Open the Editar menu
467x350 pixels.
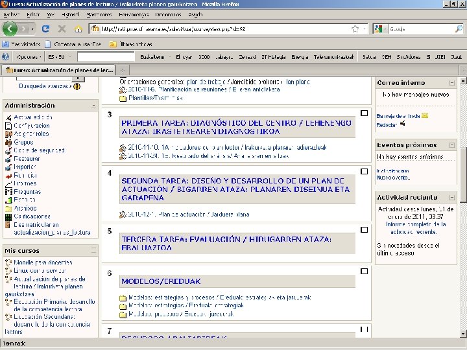(33, 14)
